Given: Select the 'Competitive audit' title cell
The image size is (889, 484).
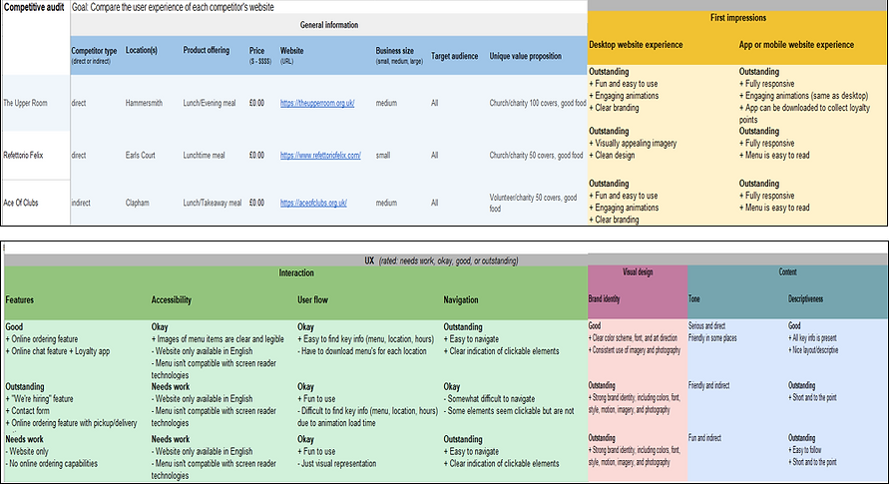Looking at the screenshot, I should (34, 7).
